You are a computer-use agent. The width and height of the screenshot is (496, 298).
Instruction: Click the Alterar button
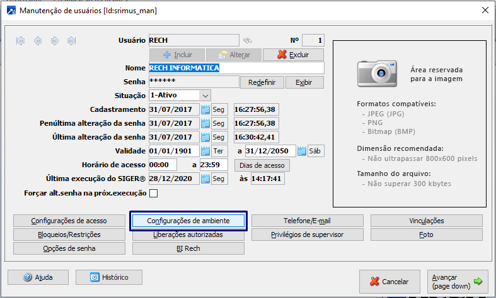point(234,55)
